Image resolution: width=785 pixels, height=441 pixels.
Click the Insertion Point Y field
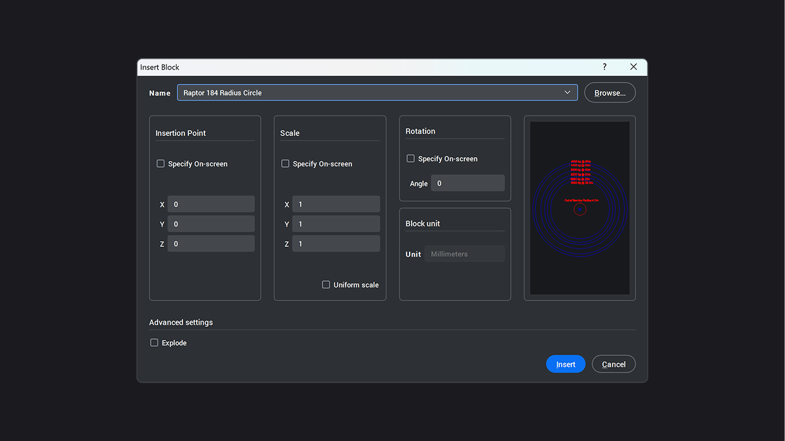[211, 224]
